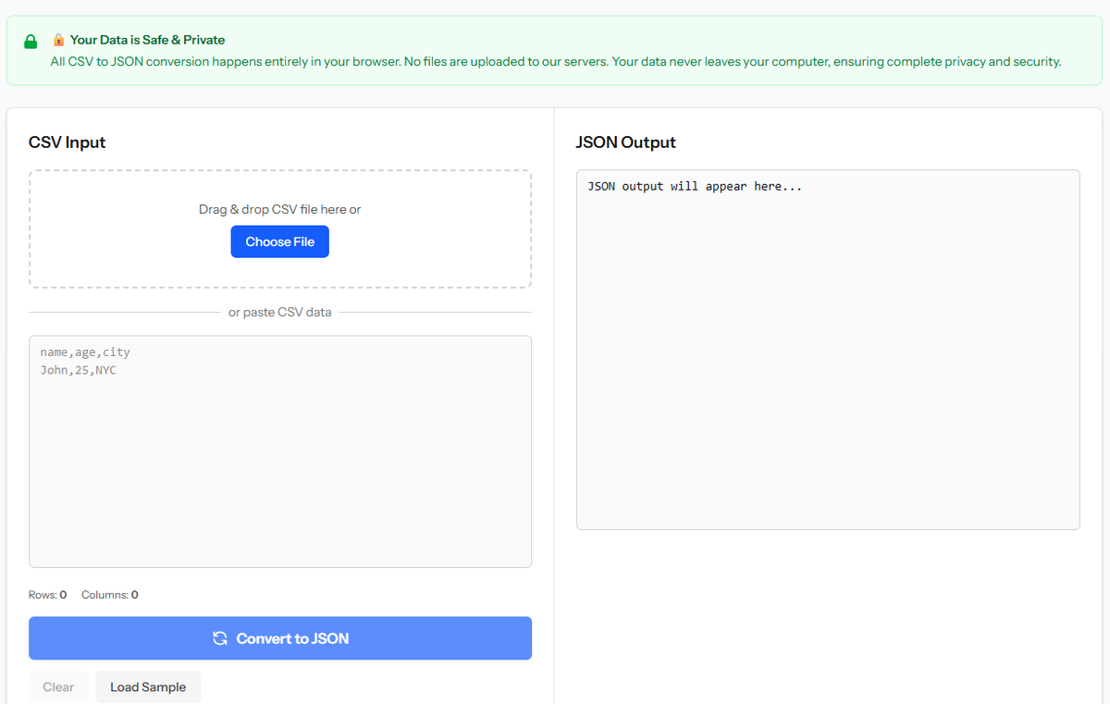Screen dimensions: 1110x704
Task: Click the 'Rows: 0' counter
Action: click(48, 595)
